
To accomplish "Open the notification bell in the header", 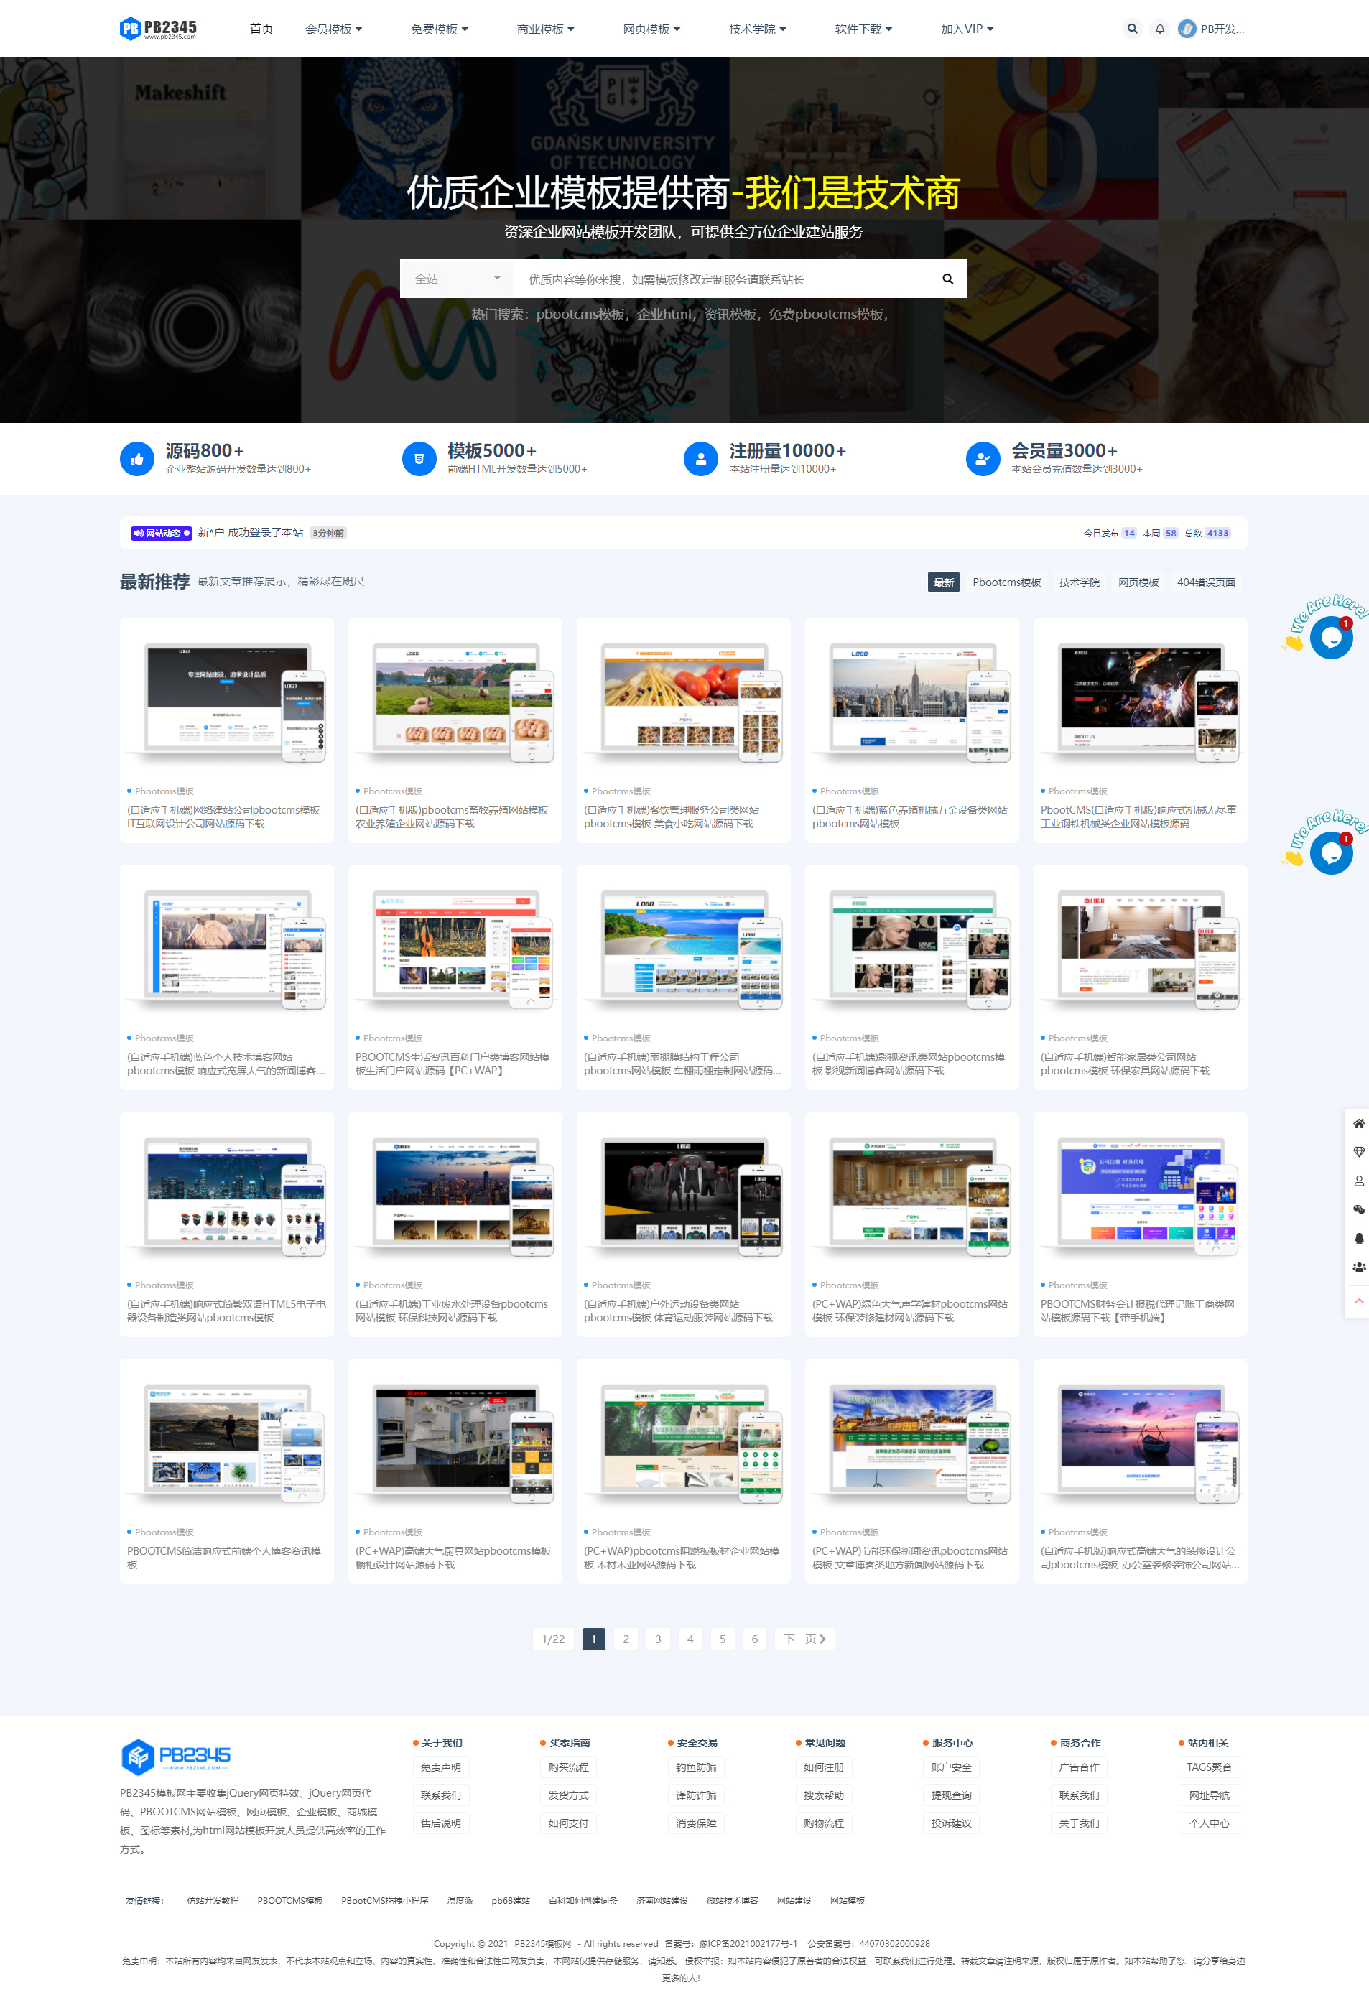I will coord(1160,29).
